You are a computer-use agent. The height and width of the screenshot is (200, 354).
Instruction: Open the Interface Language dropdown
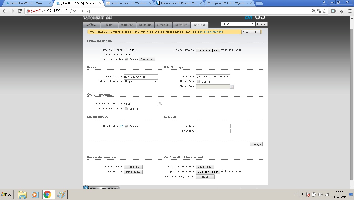[x=141, y=82]
